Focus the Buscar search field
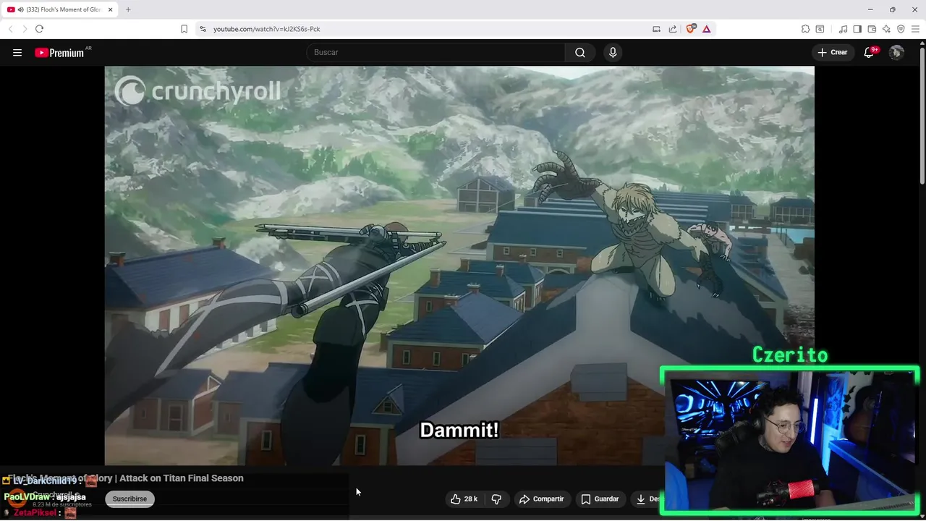 point(436,53)
